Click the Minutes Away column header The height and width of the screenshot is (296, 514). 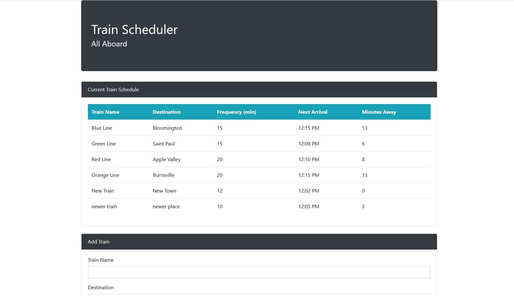point(379,112)
